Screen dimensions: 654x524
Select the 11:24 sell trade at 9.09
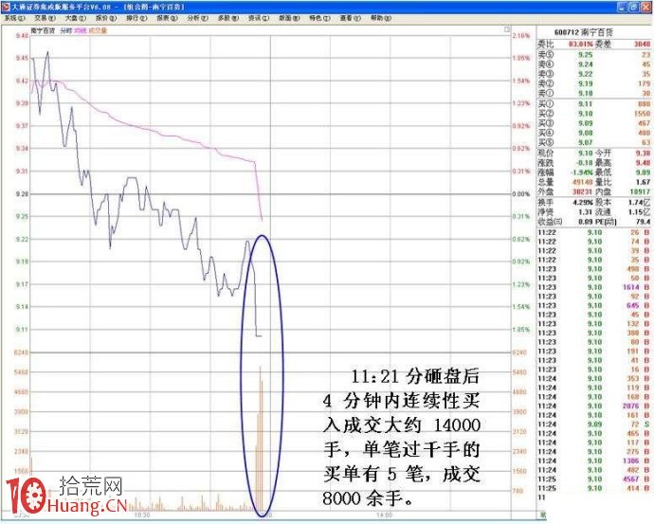click(594, 425)
